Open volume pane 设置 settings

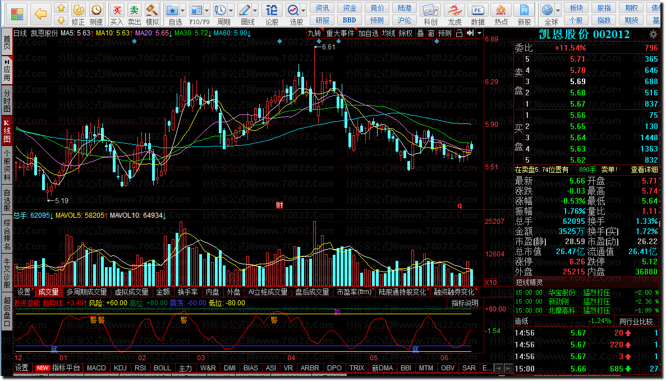click(24, 292)
